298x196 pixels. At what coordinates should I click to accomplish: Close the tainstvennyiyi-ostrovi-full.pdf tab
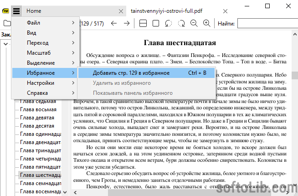coord(225,11)
